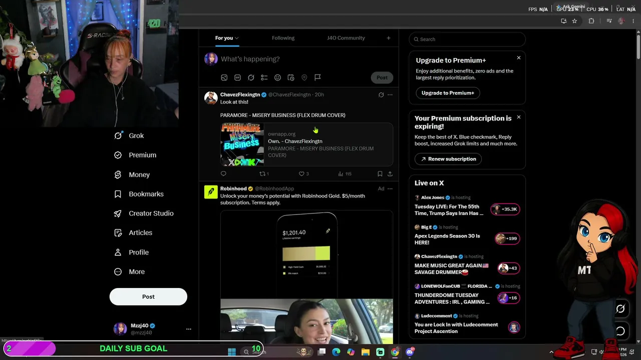Image resolution: width=641 pixels, height=360 pixels.
Task: Click the Upgrade to Premium+ button
Action: [448, 93]
